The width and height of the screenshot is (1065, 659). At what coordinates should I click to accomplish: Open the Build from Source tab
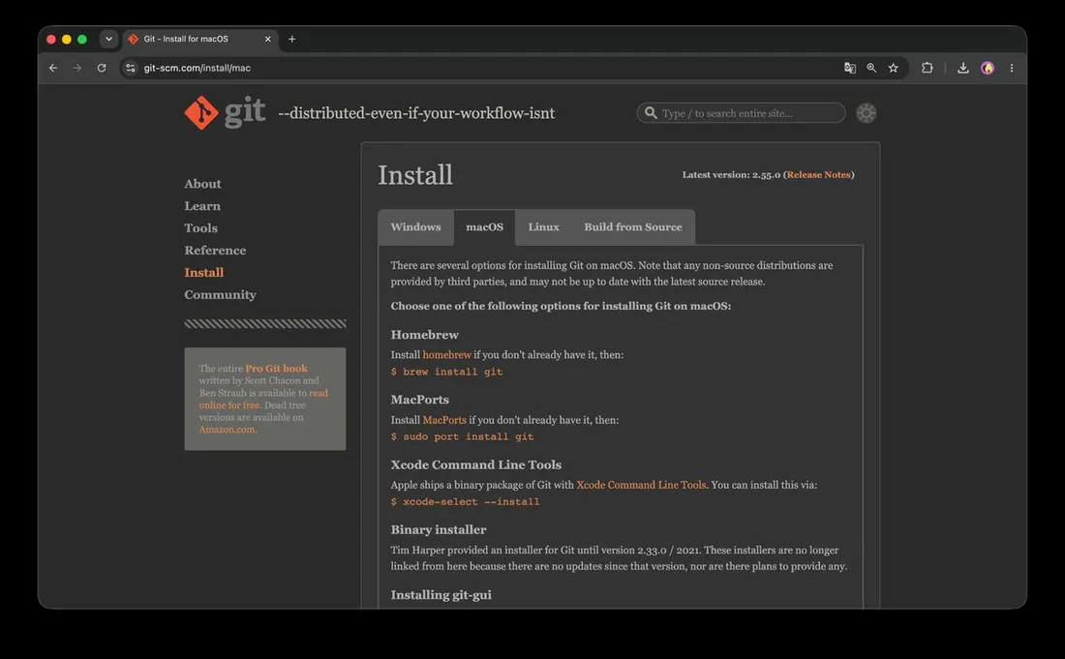click(633, 227)
